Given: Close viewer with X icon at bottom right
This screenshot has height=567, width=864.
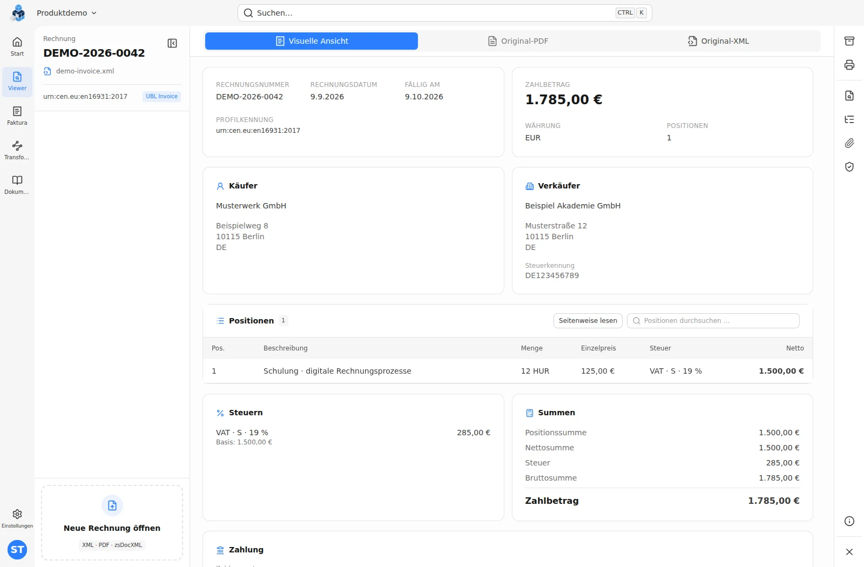Looking at the screenshot, I should tap(849, 552).
